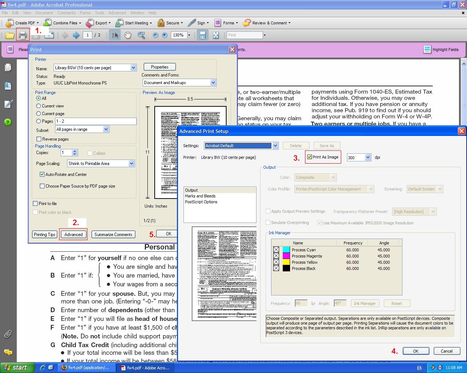Image resolution: width=467 pixels, height=373 pixels.
Task: Click the printer Properties button
Action: pyautogui.click(x=160, y=67)
